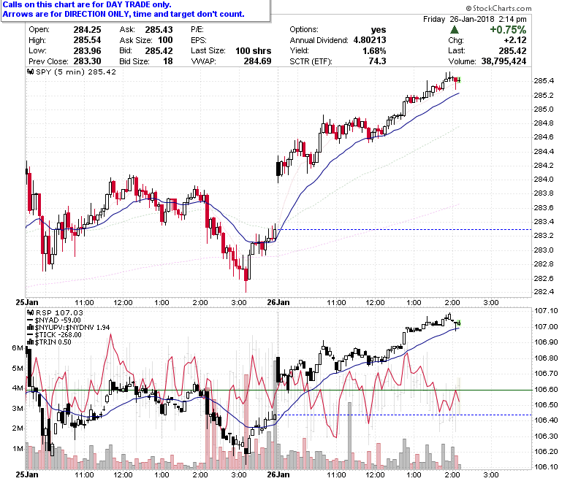Click the 285.4 price axis label
The width and height of the screenshot is (570, 481).
click(x=544, y=80)
